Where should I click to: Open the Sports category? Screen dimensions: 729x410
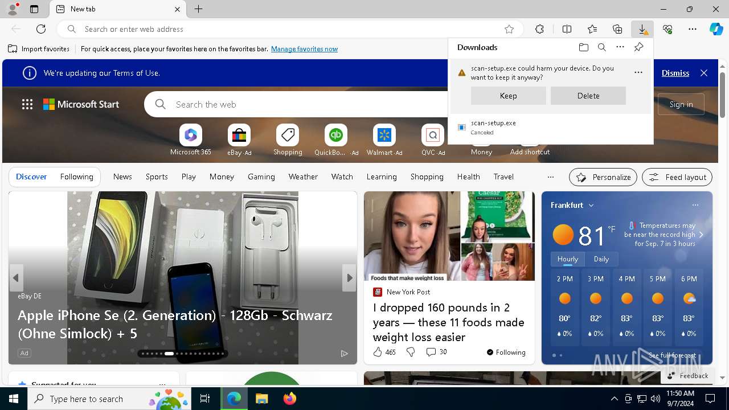(x=157, y=177)
